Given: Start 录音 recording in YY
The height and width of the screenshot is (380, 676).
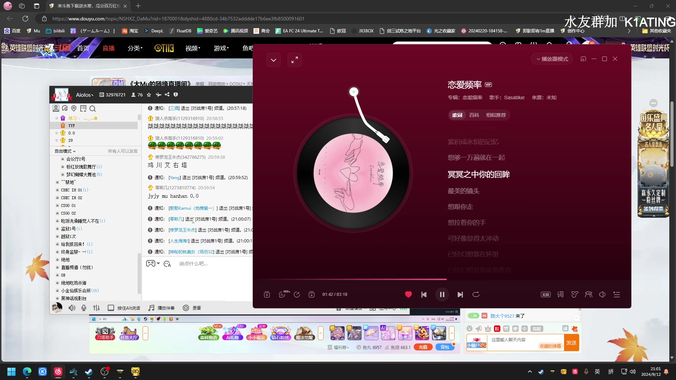Looking at the screenshot, I should 192,308.
